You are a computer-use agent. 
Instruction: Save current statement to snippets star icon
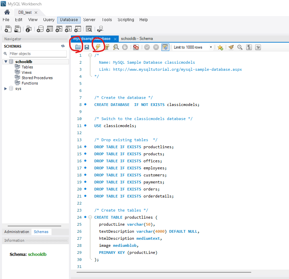coord(220,47)
